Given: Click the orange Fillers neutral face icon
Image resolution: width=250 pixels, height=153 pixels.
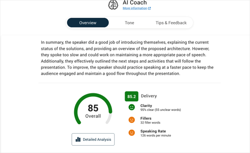Looking at the screenshot, I should click(x=131, y=120).
